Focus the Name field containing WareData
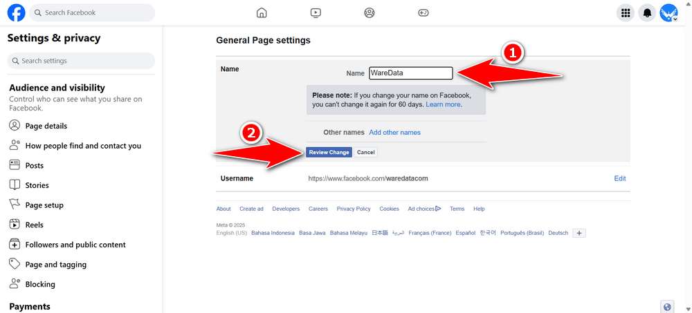 [411, 73]
